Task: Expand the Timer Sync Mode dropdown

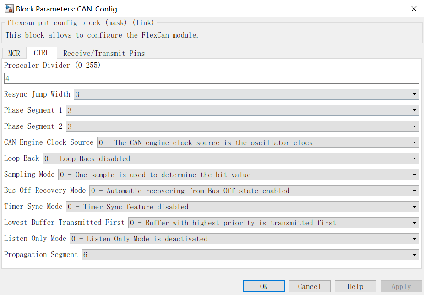Action: pyautogui.click(x=242, y=207)
